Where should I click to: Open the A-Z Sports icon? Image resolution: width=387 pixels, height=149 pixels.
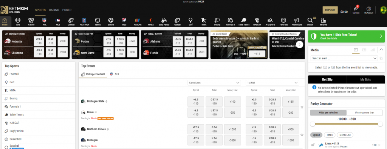coord(270,21)
